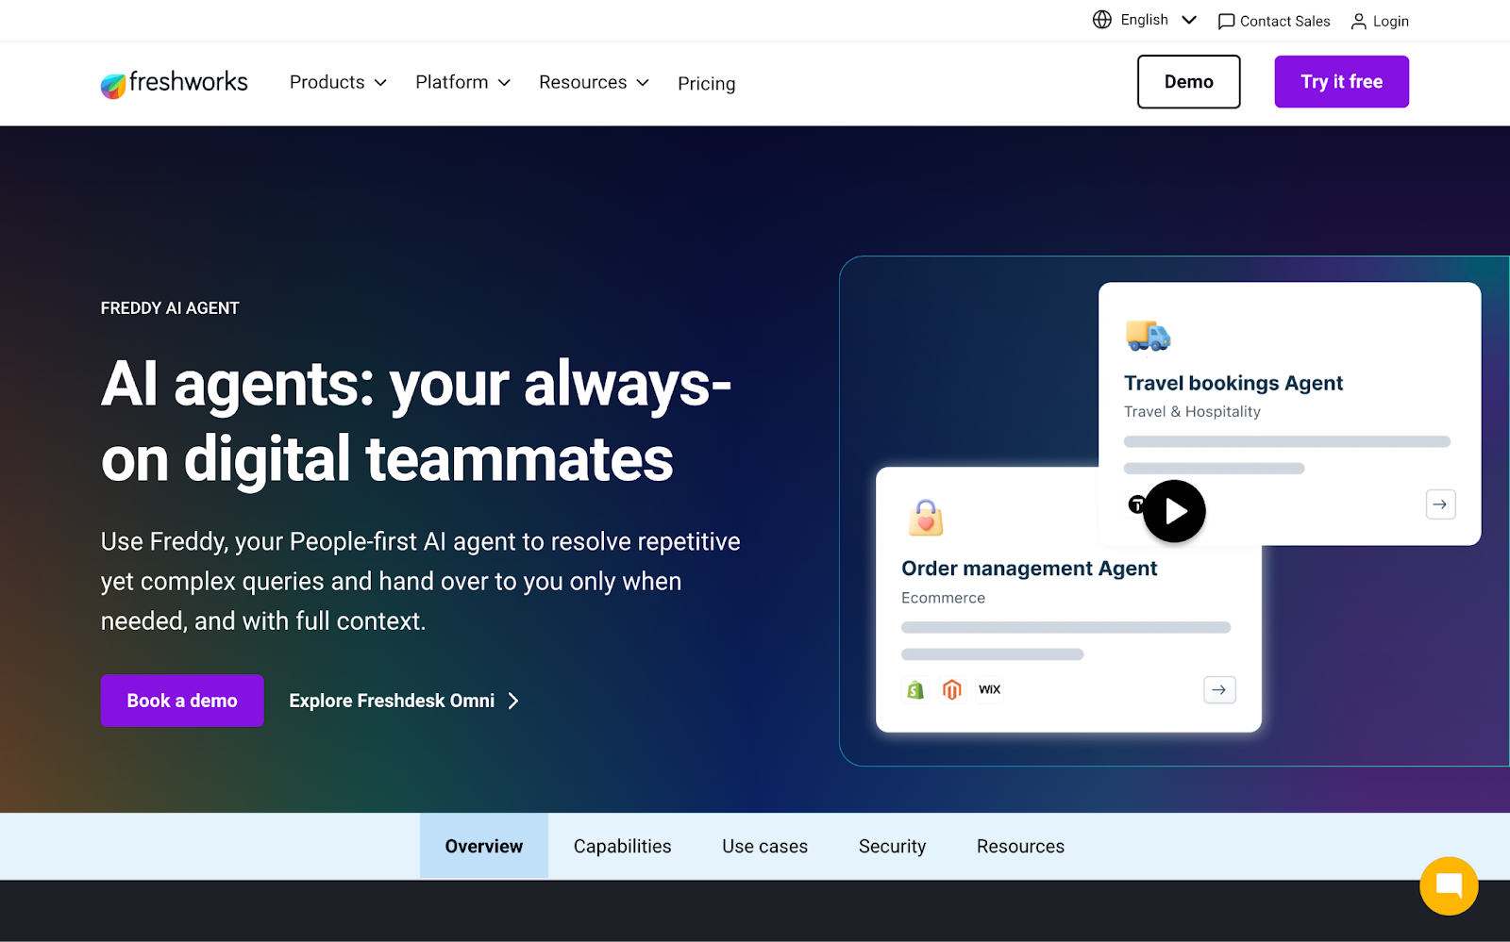Click the arrow on Travel bookings Agent card
The width and height of the screenshot is (1510, 942).
click(x=1440, y=504)
